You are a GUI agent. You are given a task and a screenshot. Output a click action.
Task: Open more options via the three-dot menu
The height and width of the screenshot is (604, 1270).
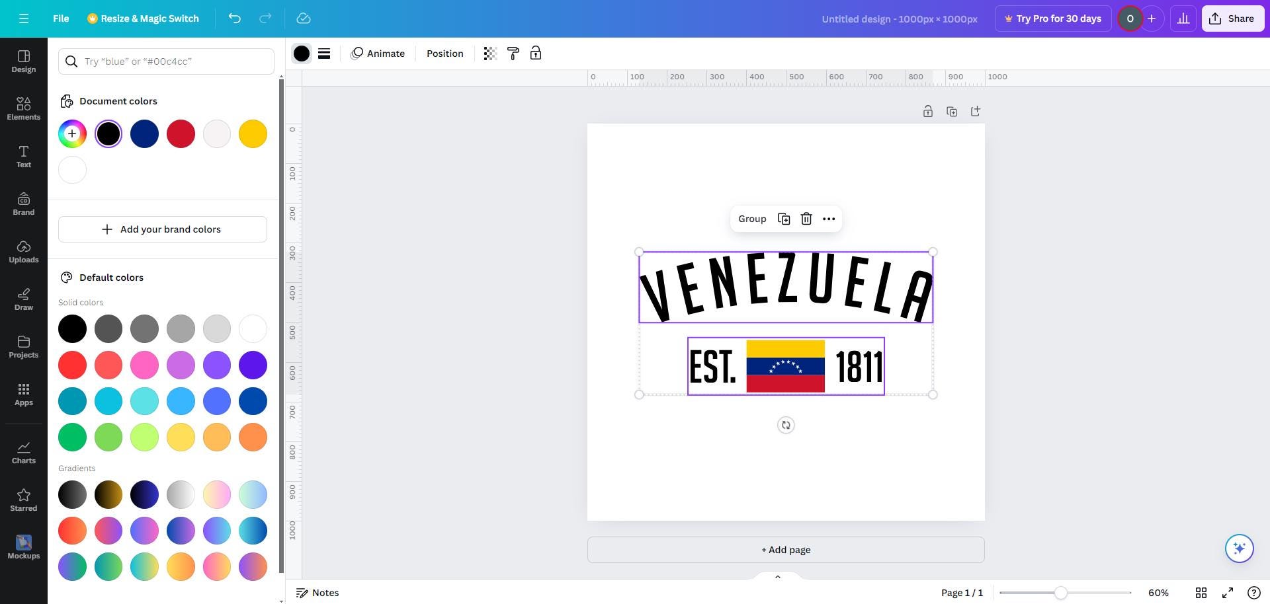[x=829, y=218]
